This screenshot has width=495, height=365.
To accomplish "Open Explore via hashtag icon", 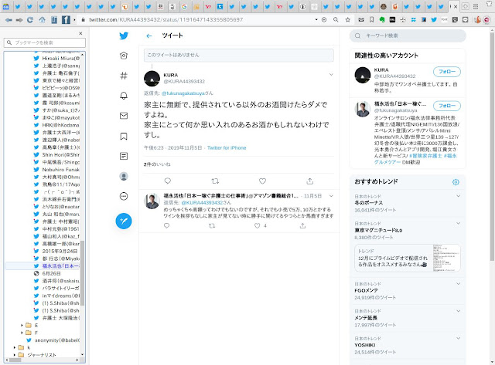I will [124, 76].
